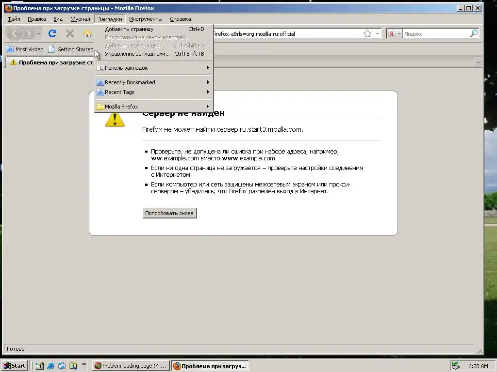Viewport: 497px width, 372px height.
Task: Click the third quick launch desktop icon
Action: (x=62, y=366)
